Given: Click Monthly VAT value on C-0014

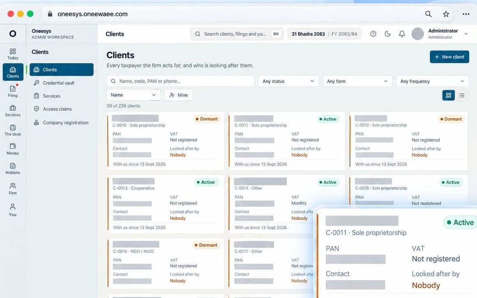Looking at the screenshot, I should [x=299, y=203].
